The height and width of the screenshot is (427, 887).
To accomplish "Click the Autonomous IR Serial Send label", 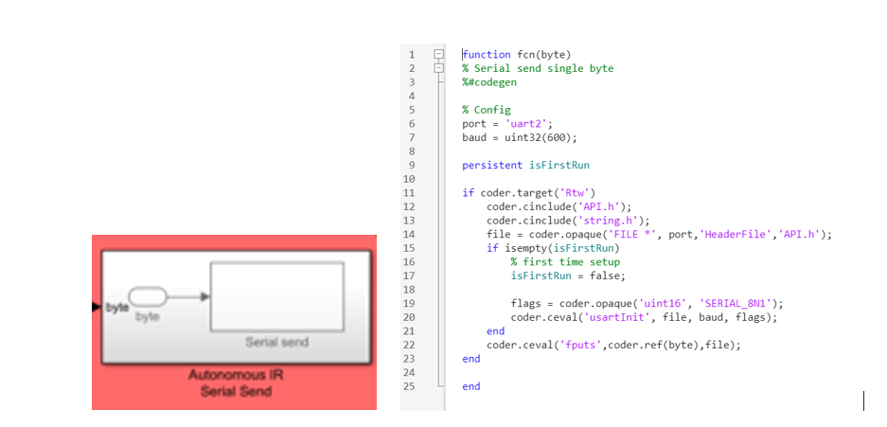I will point(236,383).
